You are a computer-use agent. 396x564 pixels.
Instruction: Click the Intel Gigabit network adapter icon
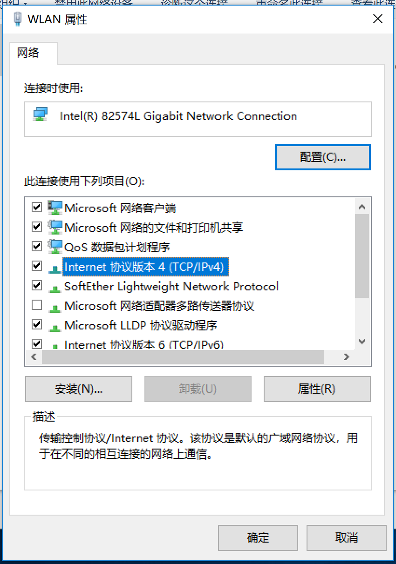pos(41,115)
